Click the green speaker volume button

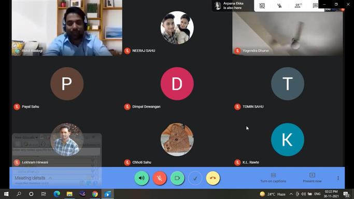tap(141, 178)
